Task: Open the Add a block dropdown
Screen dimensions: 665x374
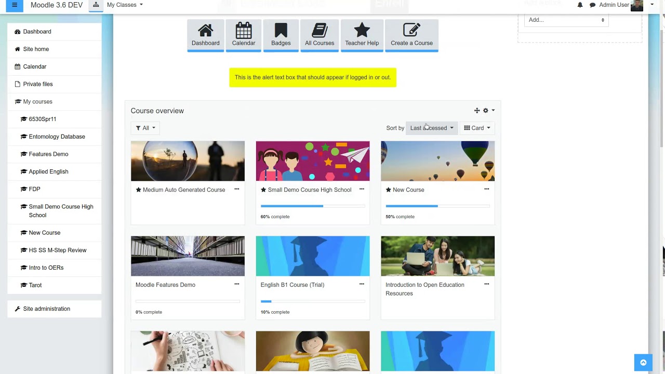Action: pyautogui.click(x=566, y=20)
